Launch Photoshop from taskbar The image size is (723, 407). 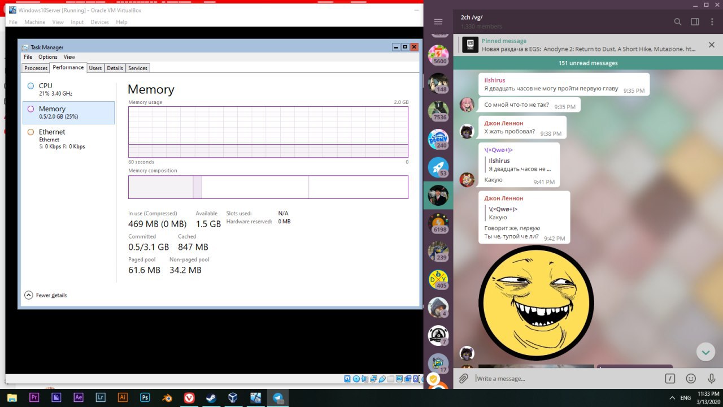145,397
